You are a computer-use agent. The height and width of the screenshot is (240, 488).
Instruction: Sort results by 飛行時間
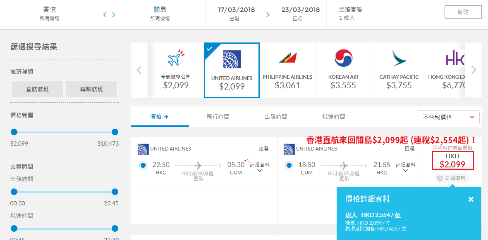click(x=218, y=117)
